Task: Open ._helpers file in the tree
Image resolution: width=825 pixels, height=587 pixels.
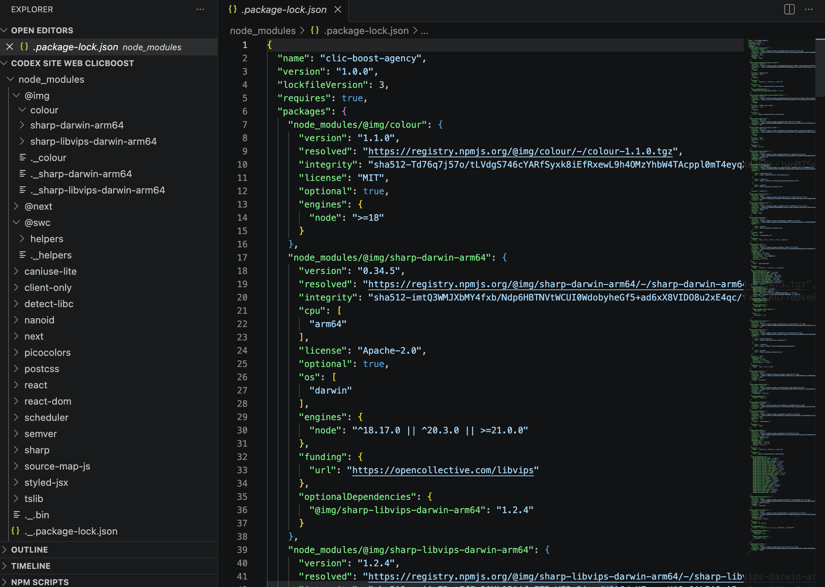Action: (x=51, y=255)
